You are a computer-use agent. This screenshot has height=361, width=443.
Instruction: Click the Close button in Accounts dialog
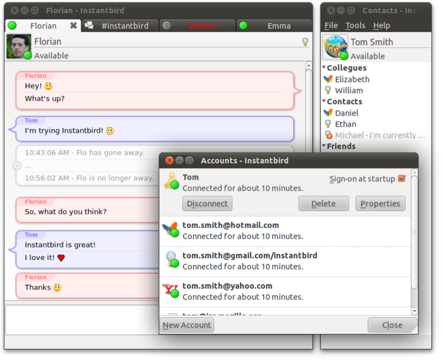pyautogui.click(x=392, y=325)
